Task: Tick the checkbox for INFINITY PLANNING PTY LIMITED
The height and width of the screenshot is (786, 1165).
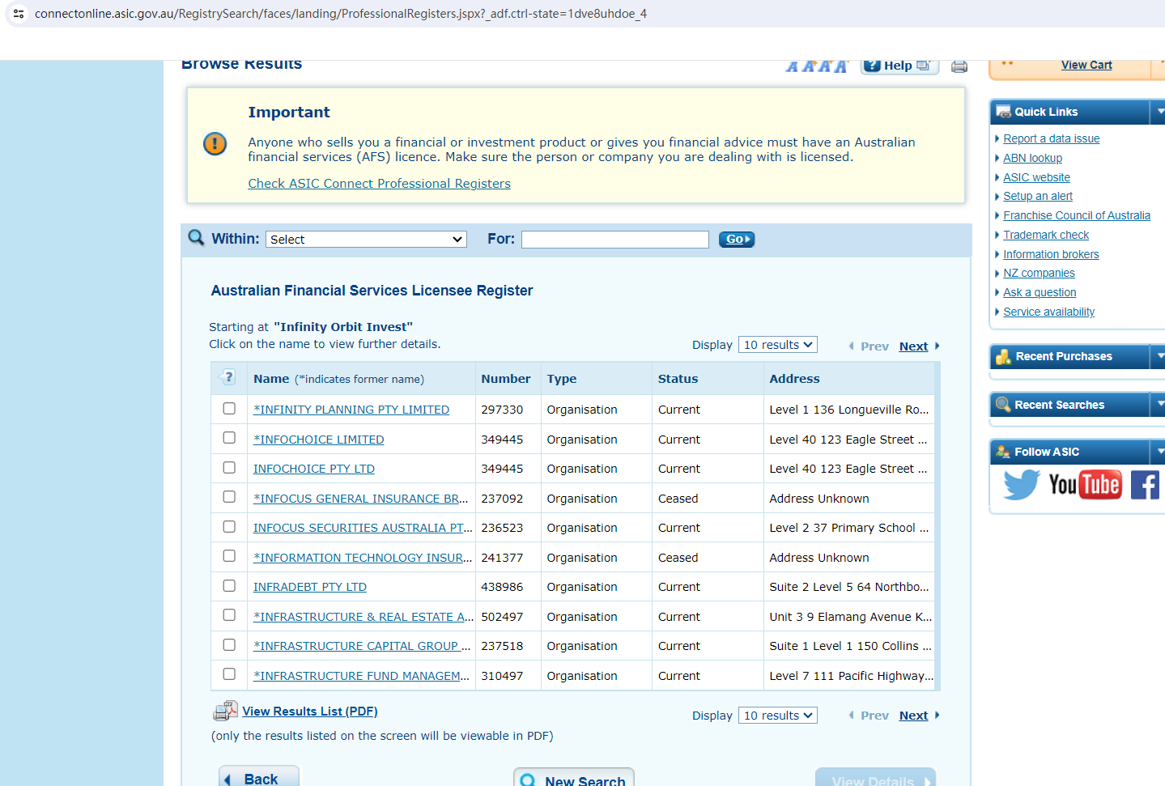Action: pos(229,409)
